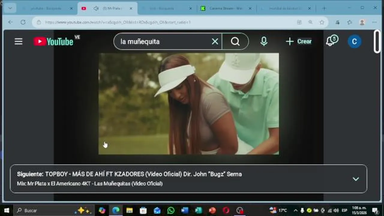
Task: Open Microsoft Store from taskbar
Action: [143, 211]
